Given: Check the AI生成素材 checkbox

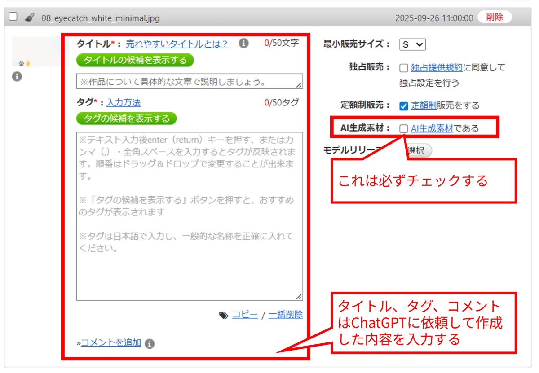Looking at the screenshot, I should (403, 129).
